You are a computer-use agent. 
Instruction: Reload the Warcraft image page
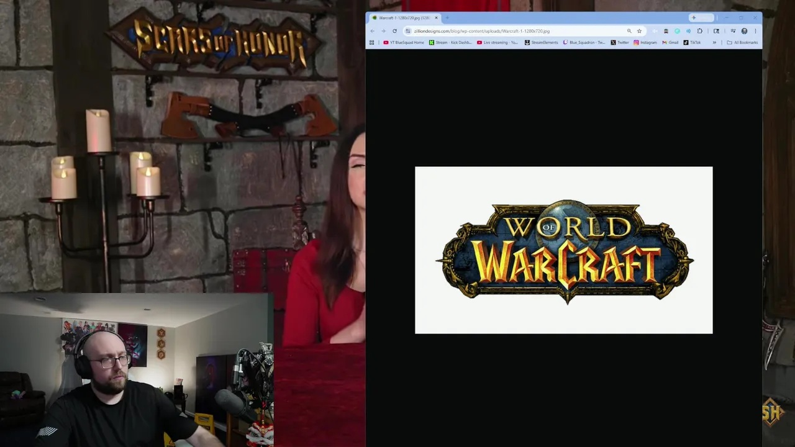[x=394, y=31]
